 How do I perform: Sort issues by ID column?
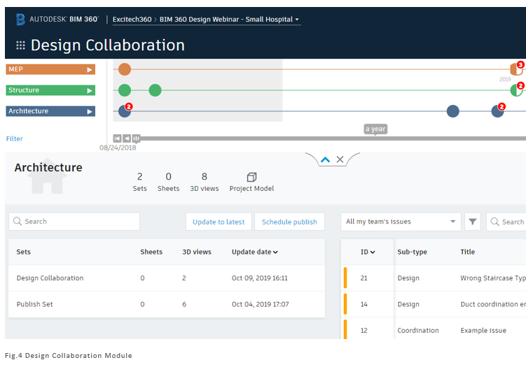click(x=368, y=252)
